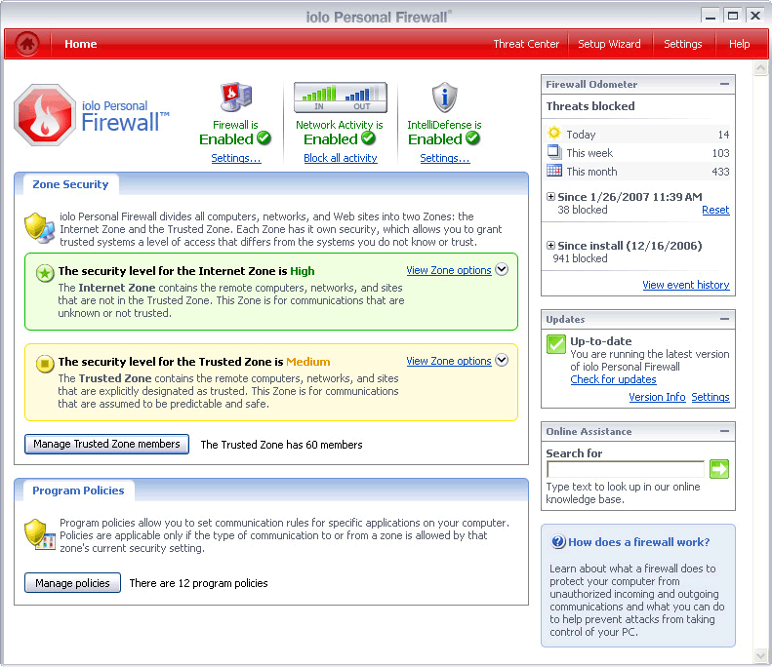
Task: Collapse the Firewall Odometer panel
Action: point(724,85)
